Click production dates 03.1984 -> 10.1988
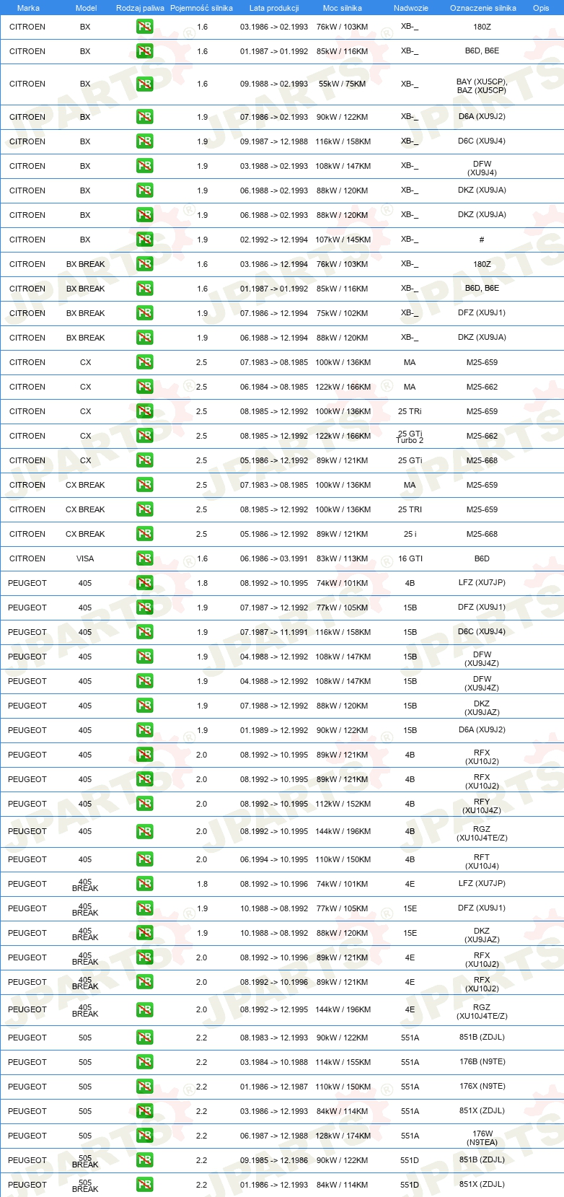 coord(274,1062)
